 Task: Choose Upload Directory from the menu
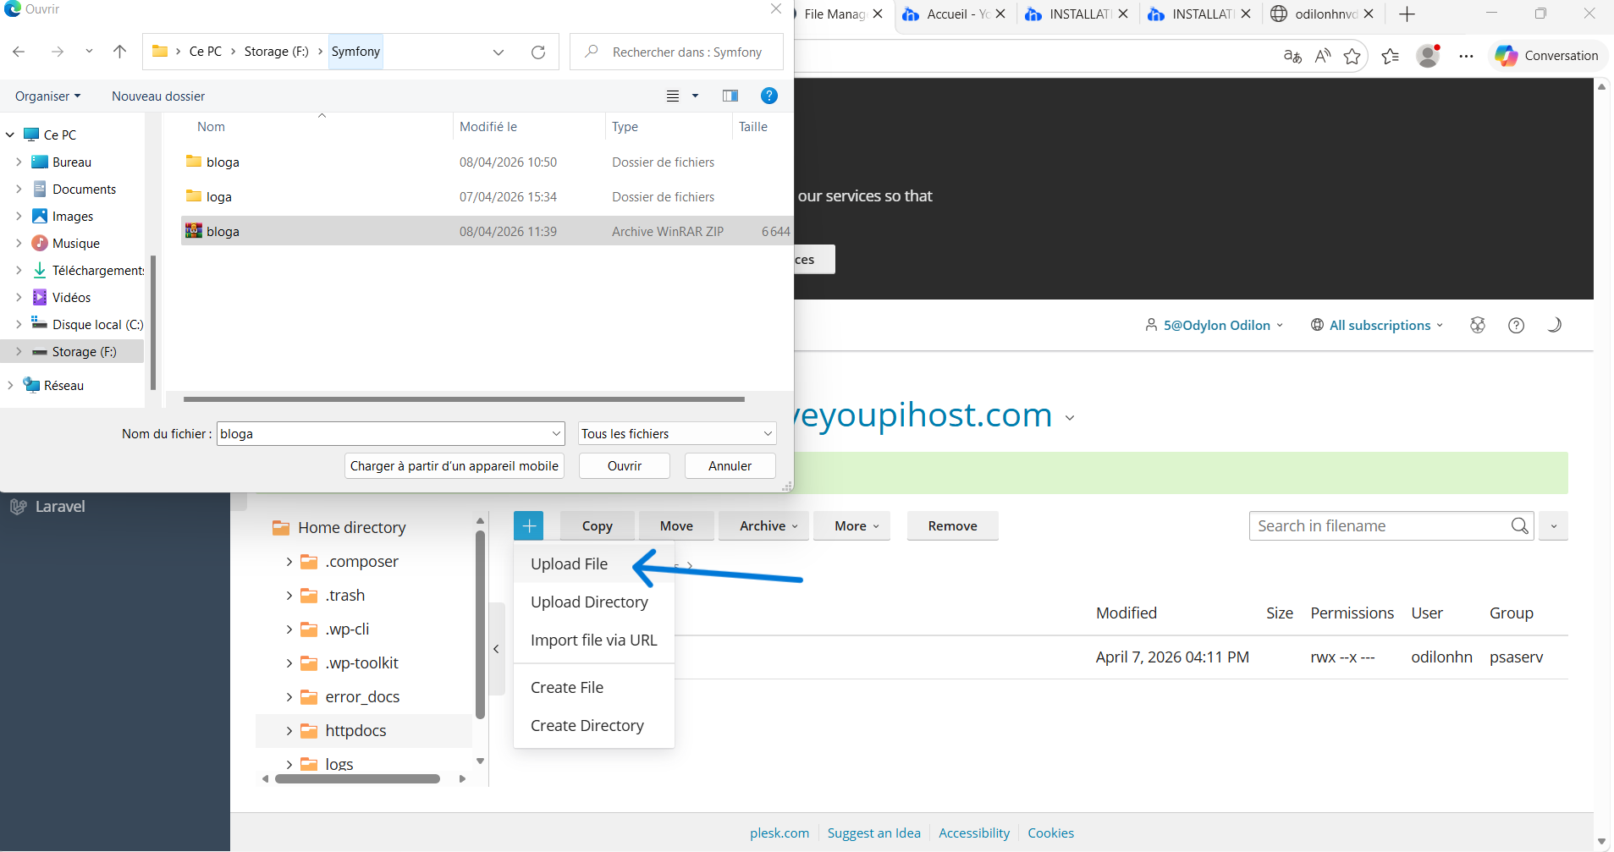(x=589, y=602)
